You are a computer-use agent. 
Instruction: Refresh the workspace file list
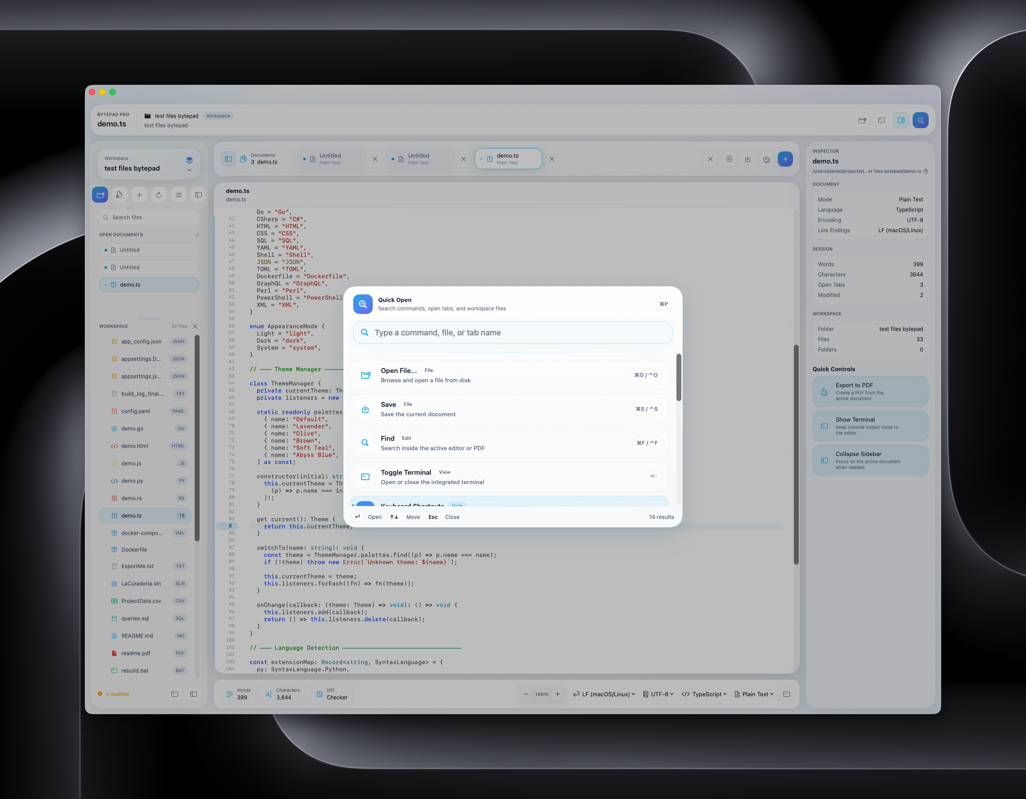(x=159, y=195)
